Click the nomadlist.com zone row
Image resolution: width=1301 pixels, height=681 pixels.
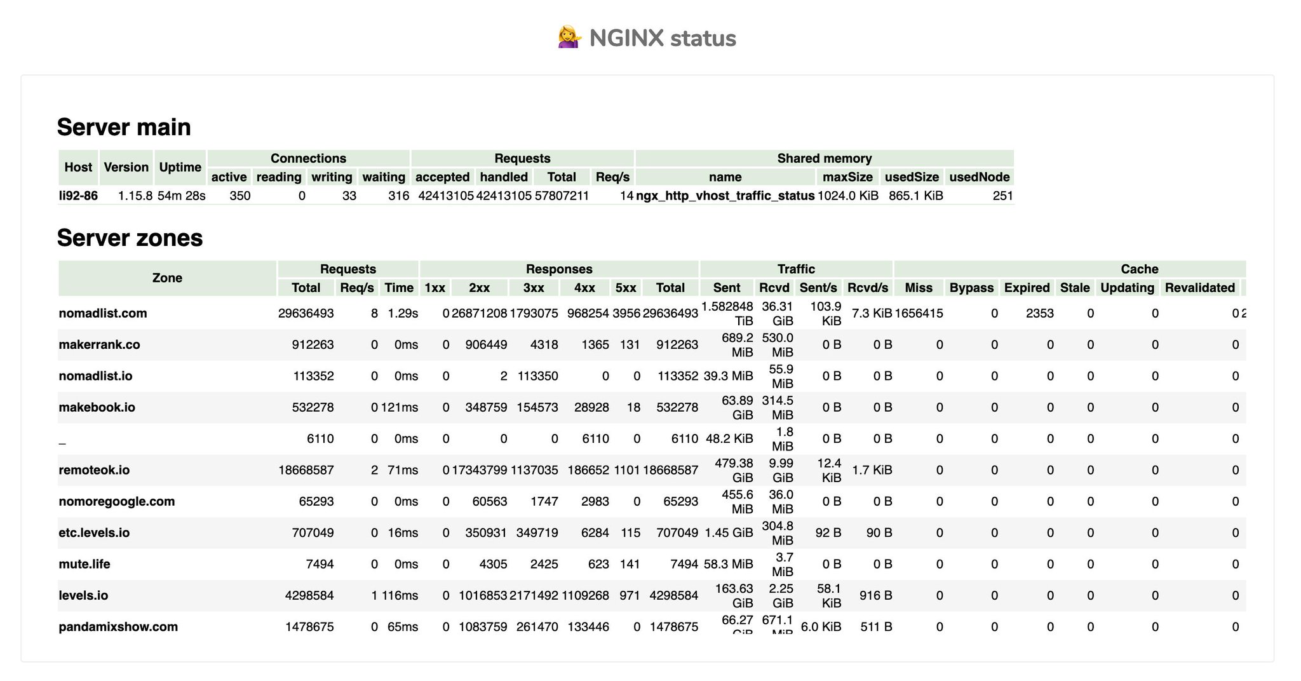click(652, 313)
